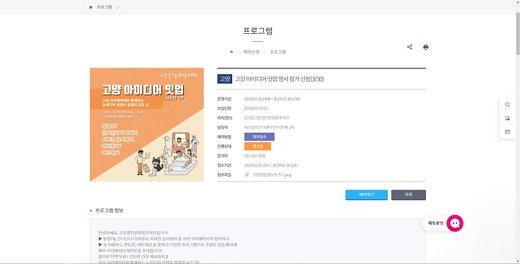Open the 고양 아이디어 밋업 poster image
This screenshot has height=264, width=520.
tap(147, 125)
